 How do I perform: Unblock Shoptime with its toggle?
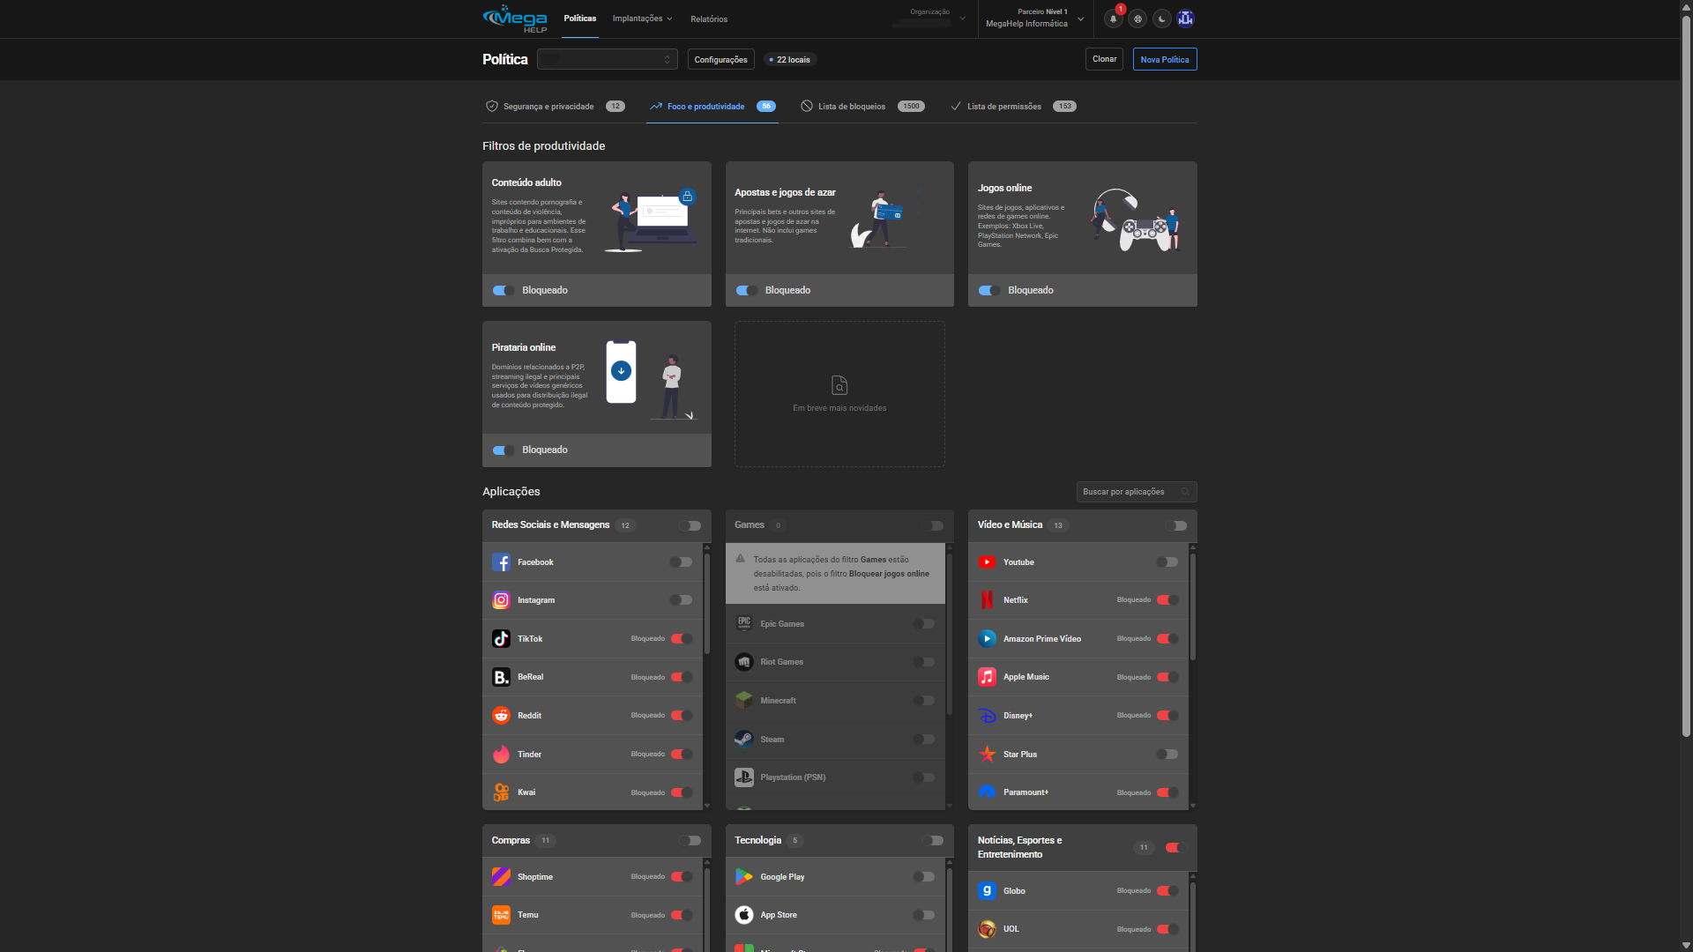click(682, 877)
